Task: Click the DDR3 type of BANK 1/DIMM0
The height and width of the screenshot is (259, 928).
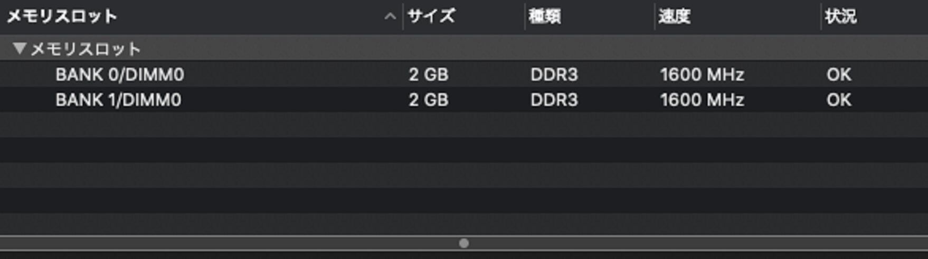Action: click(x=554, y=99)
